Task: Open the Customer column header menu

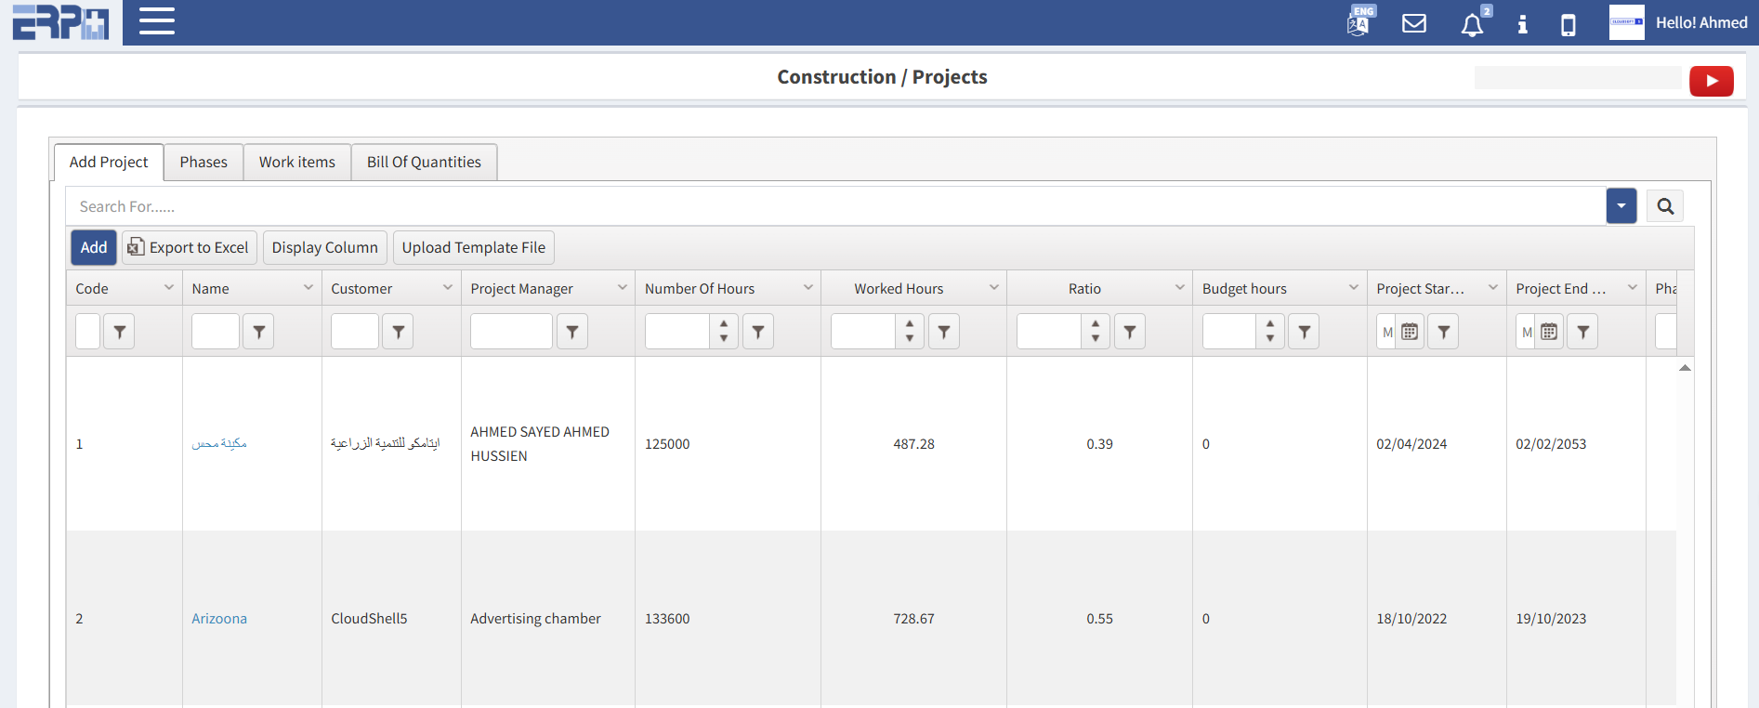Action: [x=448, y=288]
